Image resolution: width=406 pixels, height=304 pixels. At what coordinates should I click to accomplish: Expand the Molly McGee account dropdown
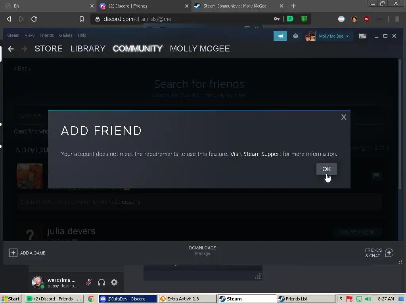(334, 36)
